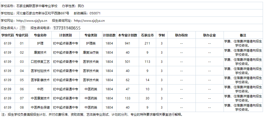Image resolution: width=264 pixels, height=118 pixels.
Task: Click the 中医养生保健 major cell
Action: pos(40,108)
